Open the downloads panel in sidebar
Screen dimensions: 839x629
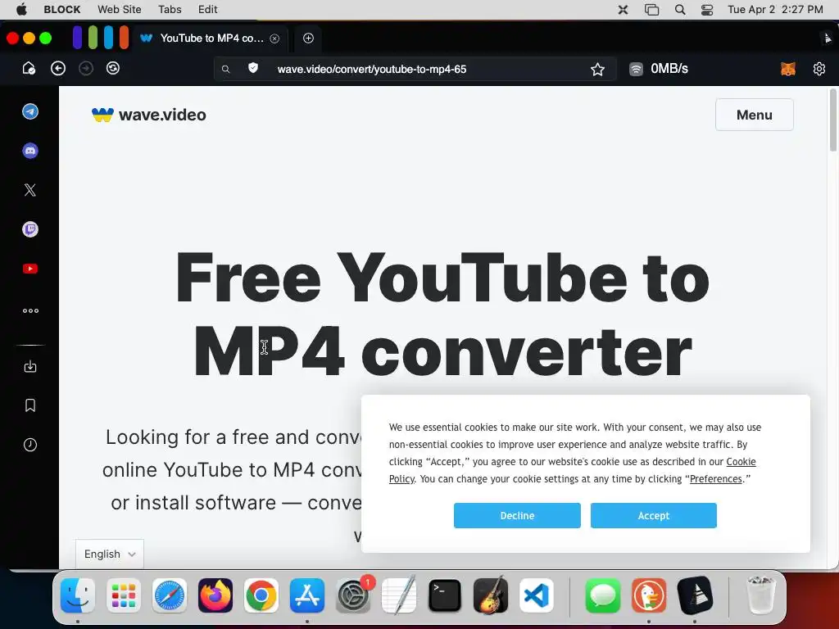30,366
